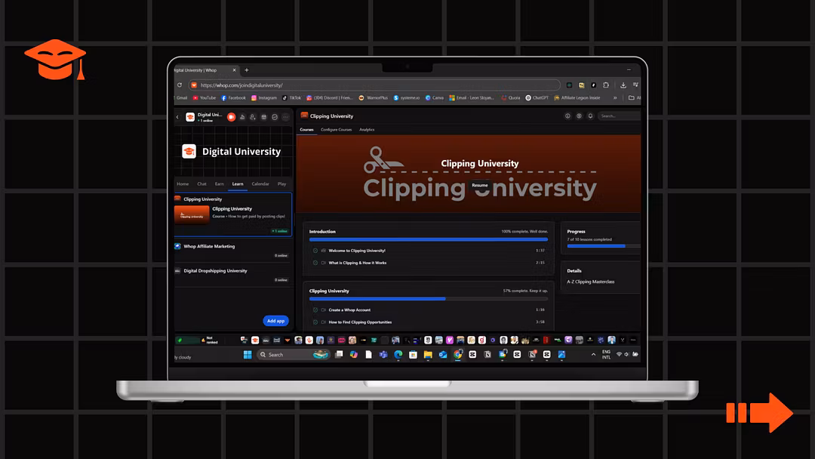Open the Quora bookmark
Image resolution: width=815 pixels, height=459 pixels.
click(510, 97)
